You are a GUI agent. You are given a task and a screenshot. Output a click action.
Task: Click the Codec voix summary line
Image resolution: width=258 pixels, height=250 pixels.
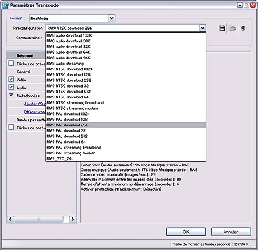pyautogui.click(x=135, y=165)
